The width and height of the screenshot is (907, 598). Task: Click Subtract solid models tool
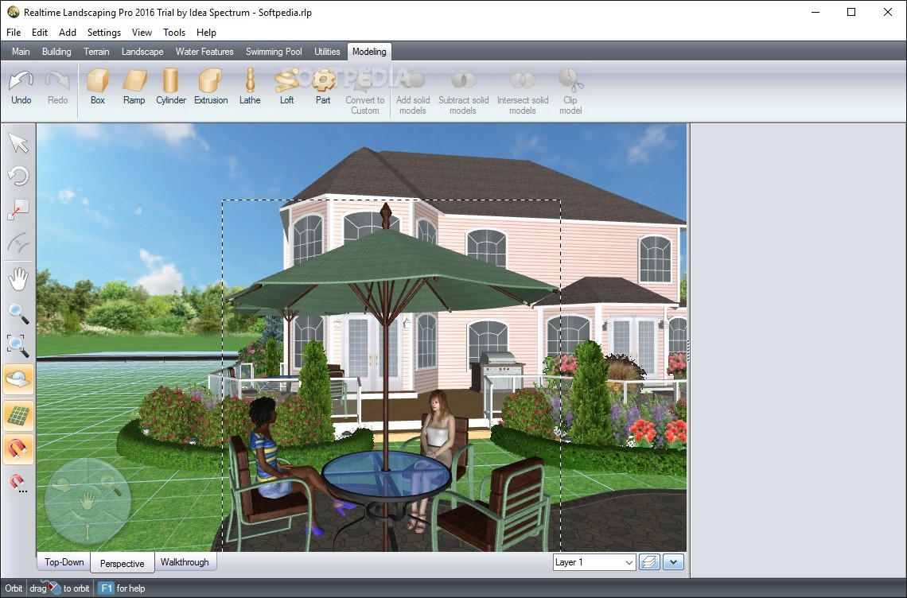coord(463,91)
